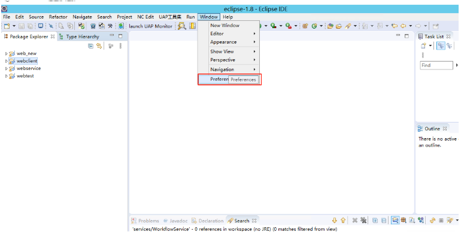Open the File menu
The height and width of the screenshot is (232, 461).
(x=7, y=17)
